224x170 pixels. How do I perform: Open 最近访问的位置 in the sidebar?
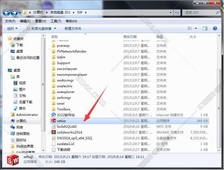pos(28,58)
